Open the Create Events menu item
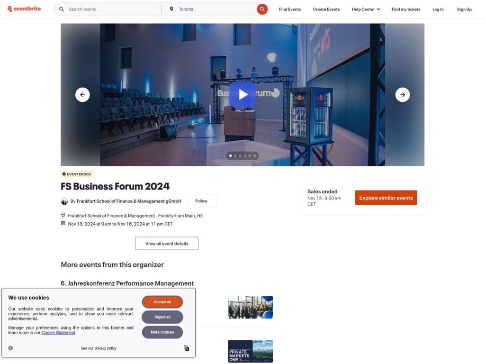This screenshot has height=364, width=485. pos(326,9)
